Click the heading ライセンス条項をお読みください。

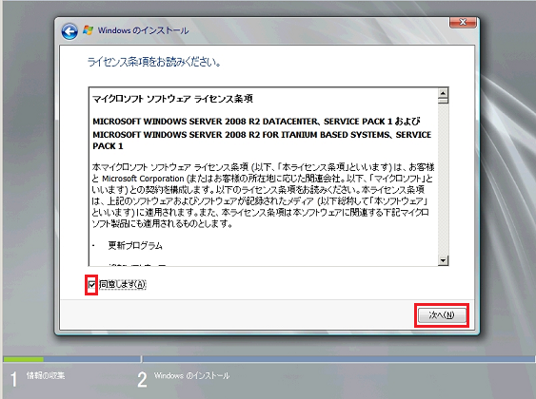point(154,62)
